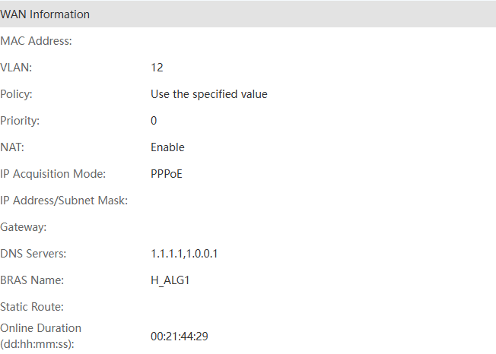Select the 'Use the specified value' text
This screenshot has height=354, width=496.
(209, 94)
